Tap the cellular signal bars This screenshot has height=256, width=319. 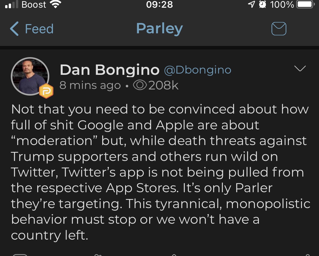(12, 4)
